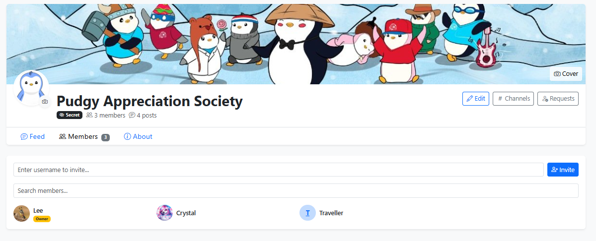This screenshot has width=596, height=241.
Task: Open the About tab
Action: (138, 136)
